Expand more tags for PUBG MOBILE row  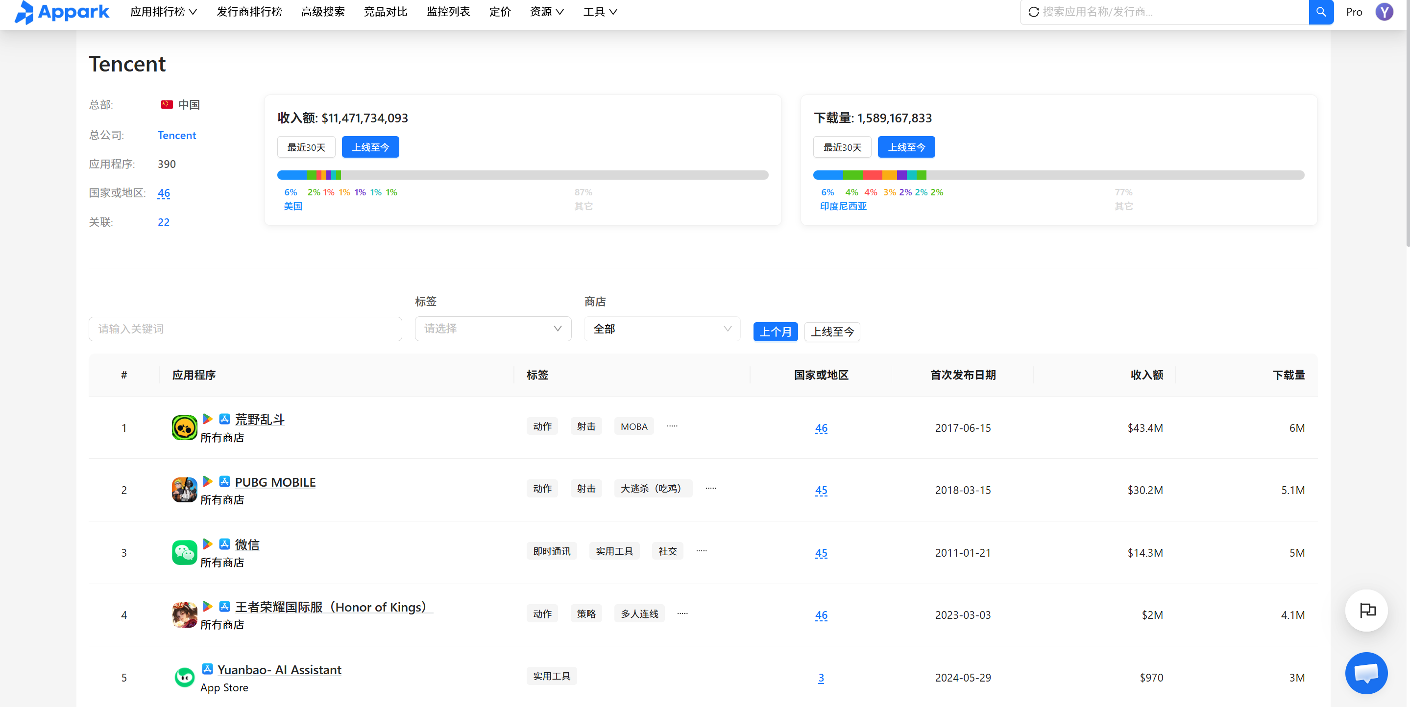point(711,488)
